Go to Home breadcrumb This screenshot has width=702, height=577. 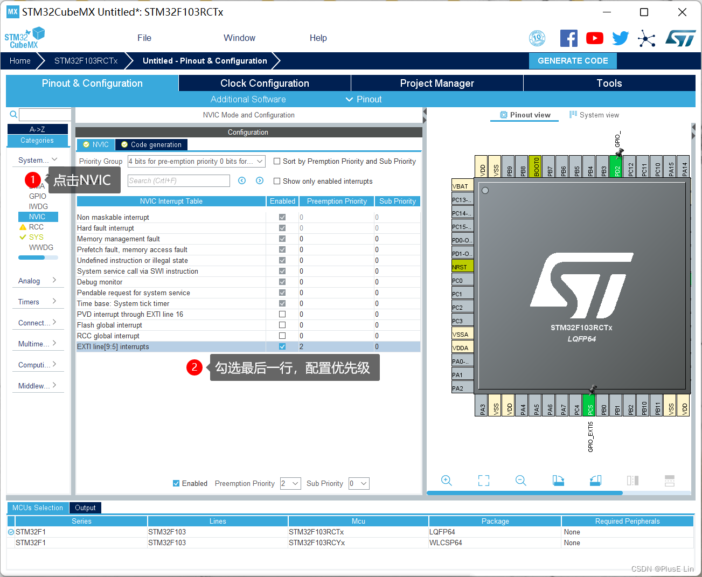(20, 61)
